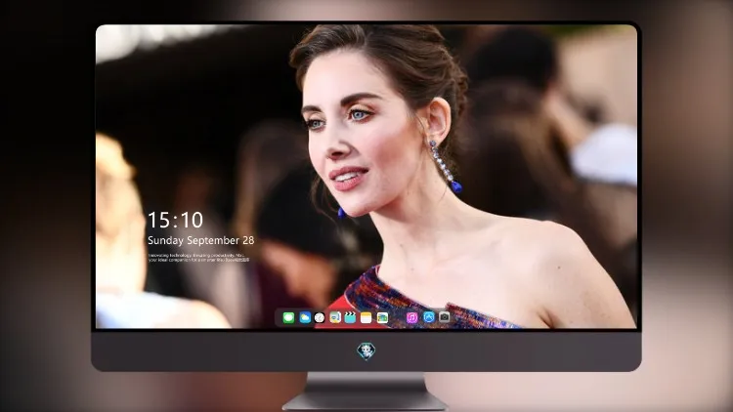Open the clapperboard video editor icon
Image resolution: width=733 pixels, height=412 pixels.
pyautogui.click(x=350, y=317)
